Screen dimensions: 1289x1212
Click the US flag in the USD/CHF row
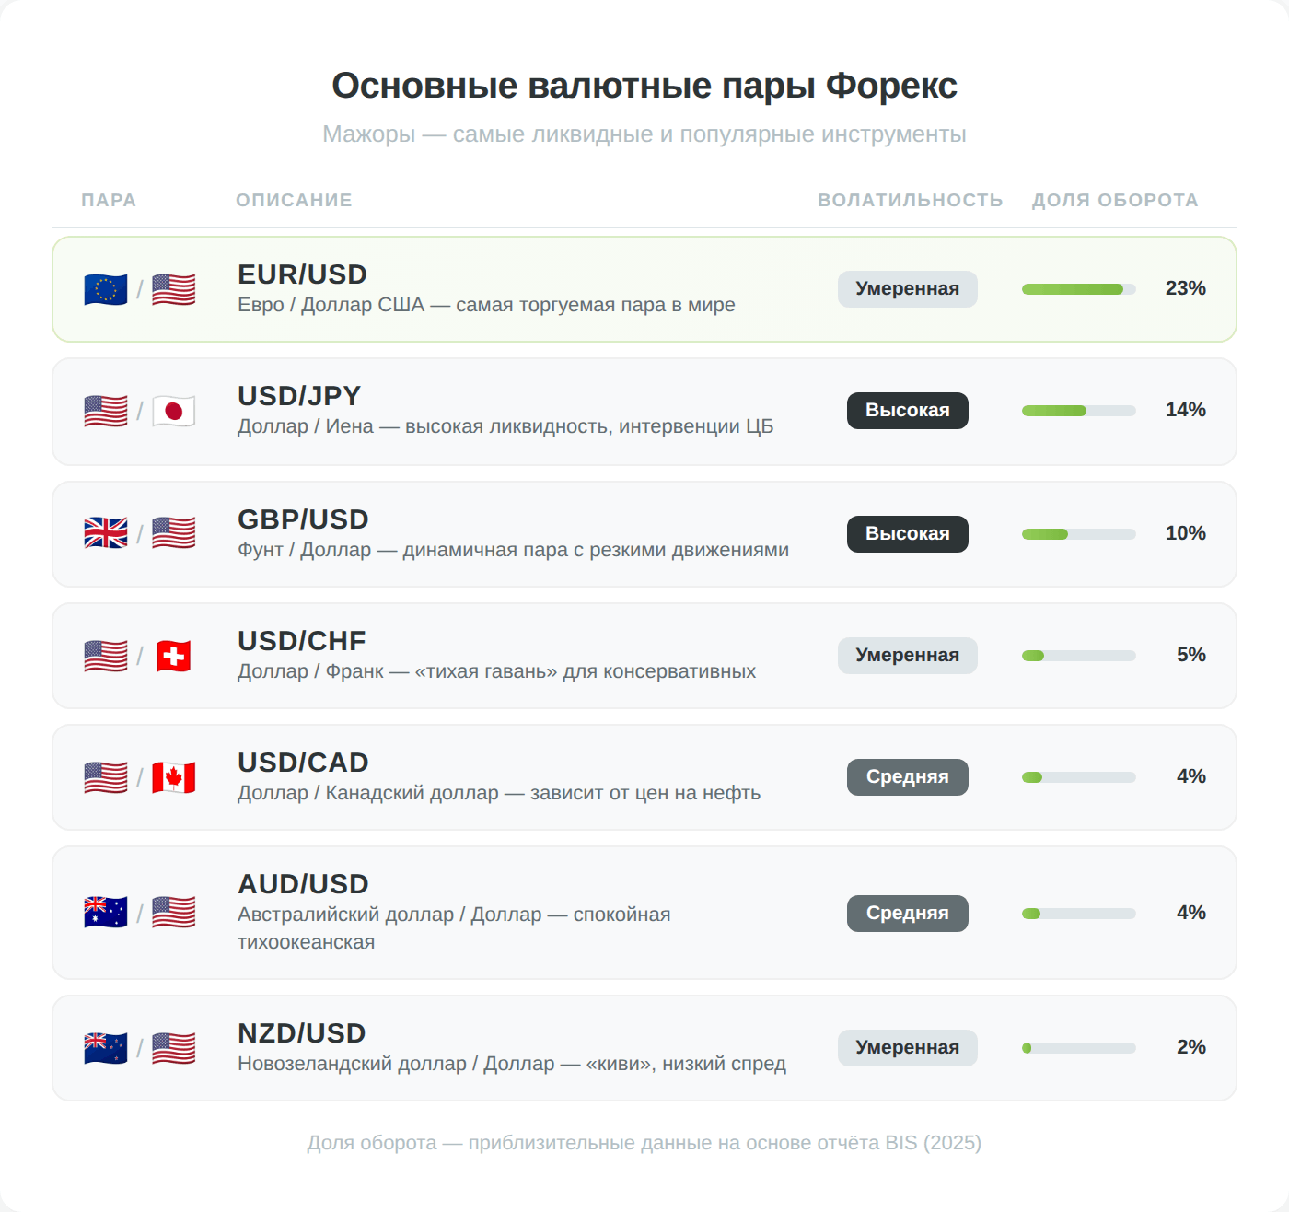(105, 656)
